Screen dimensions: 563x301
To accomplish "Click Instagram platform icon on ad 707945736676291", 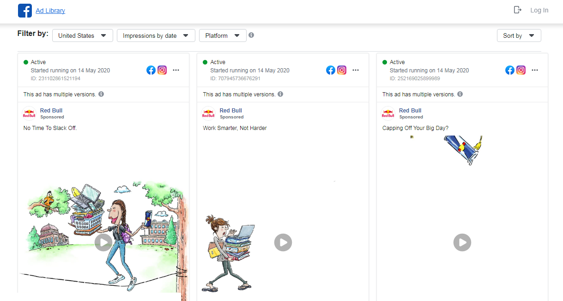I will (x=342, y=70).
